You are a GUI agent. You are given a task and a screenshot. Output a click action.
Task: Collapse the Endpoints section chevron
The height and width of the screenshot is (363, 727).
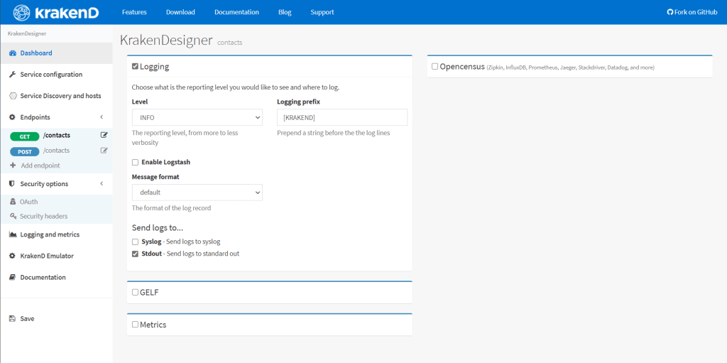coord(102,117)
